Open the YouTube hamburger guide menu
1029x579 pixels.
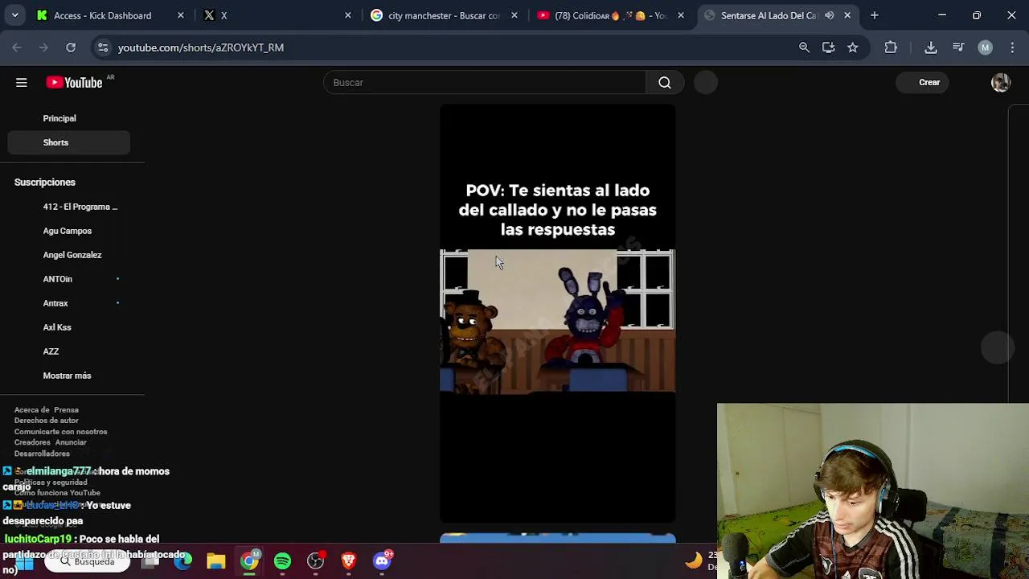click(22, 82)
